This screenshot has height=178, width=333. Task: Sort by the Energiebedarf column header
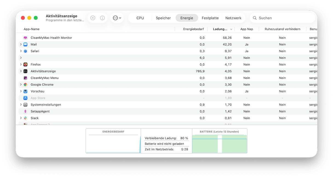click(194, 29)
